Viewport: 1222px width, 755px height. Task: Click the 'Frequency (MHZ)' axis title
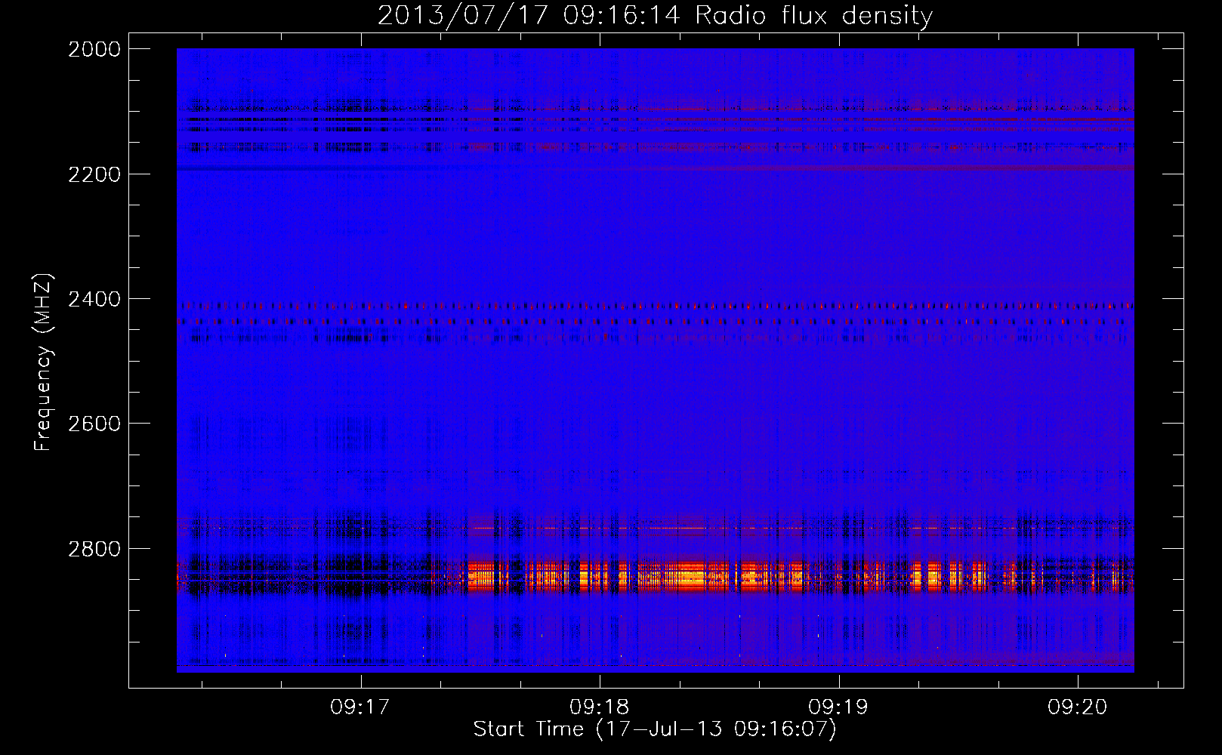(45, 362)
